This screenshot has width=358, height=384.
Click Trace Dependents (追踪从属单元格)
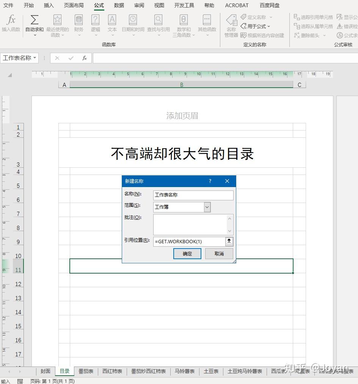tap(313, 26)
